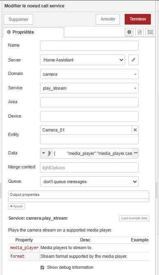This screenshot has height=275, width=159.
Task: Click the Annuler button
Action: pyautogui.click(x=108, y=19)
